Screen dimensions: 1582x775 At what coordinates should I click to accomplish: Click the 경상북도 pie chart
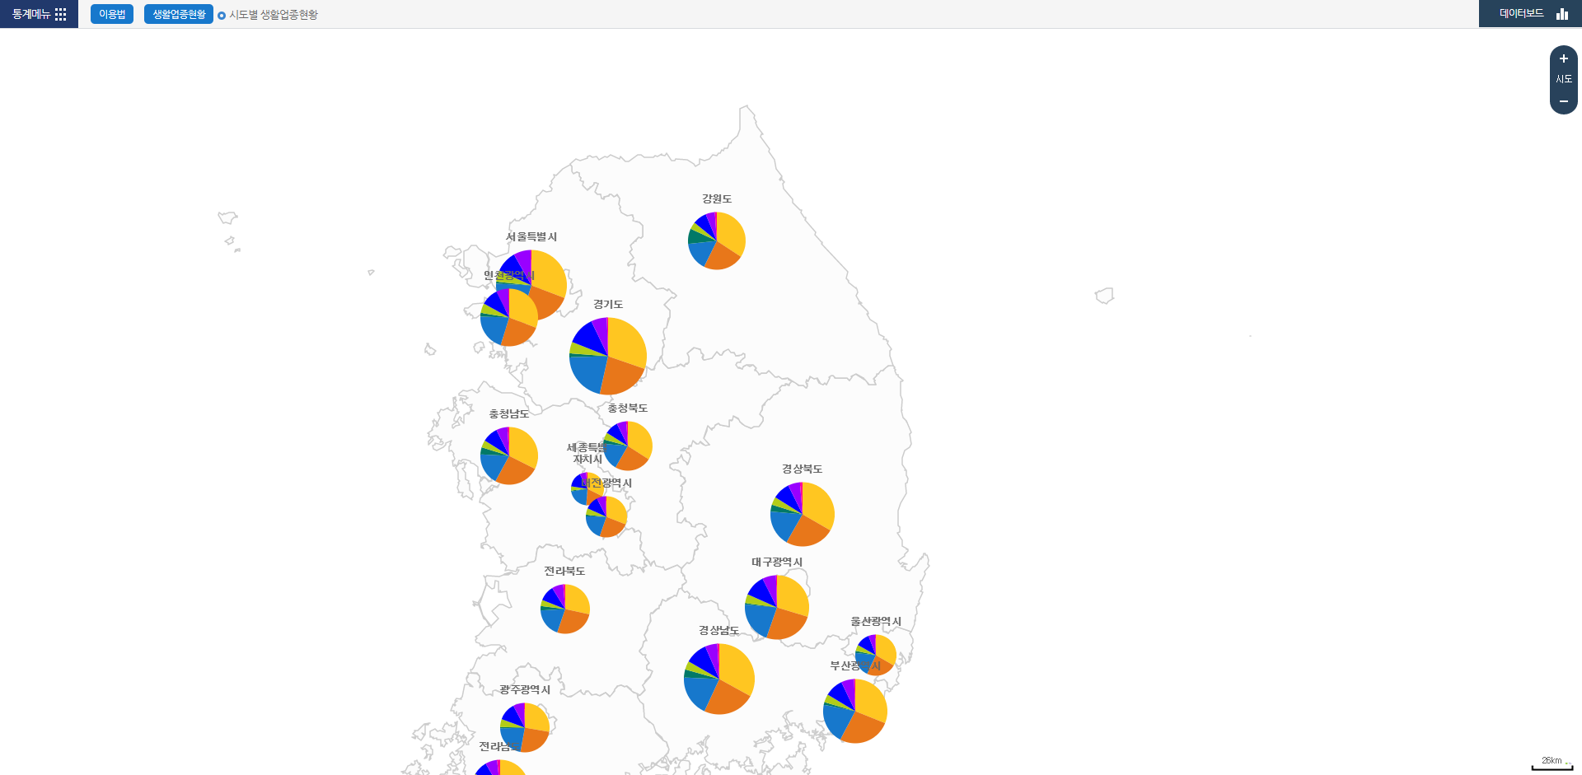[x=803, y=514]
